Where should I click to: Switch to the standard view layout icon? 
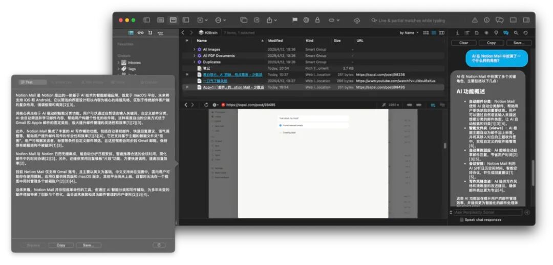(x=160, y=20)
